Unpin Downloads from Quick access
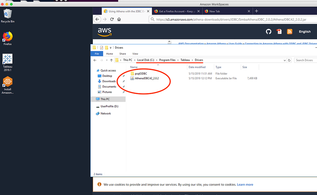 [124, 81]
